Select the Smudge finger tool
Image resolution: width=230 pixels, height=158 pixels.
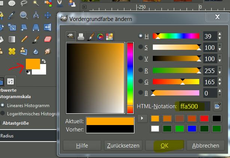48,51
